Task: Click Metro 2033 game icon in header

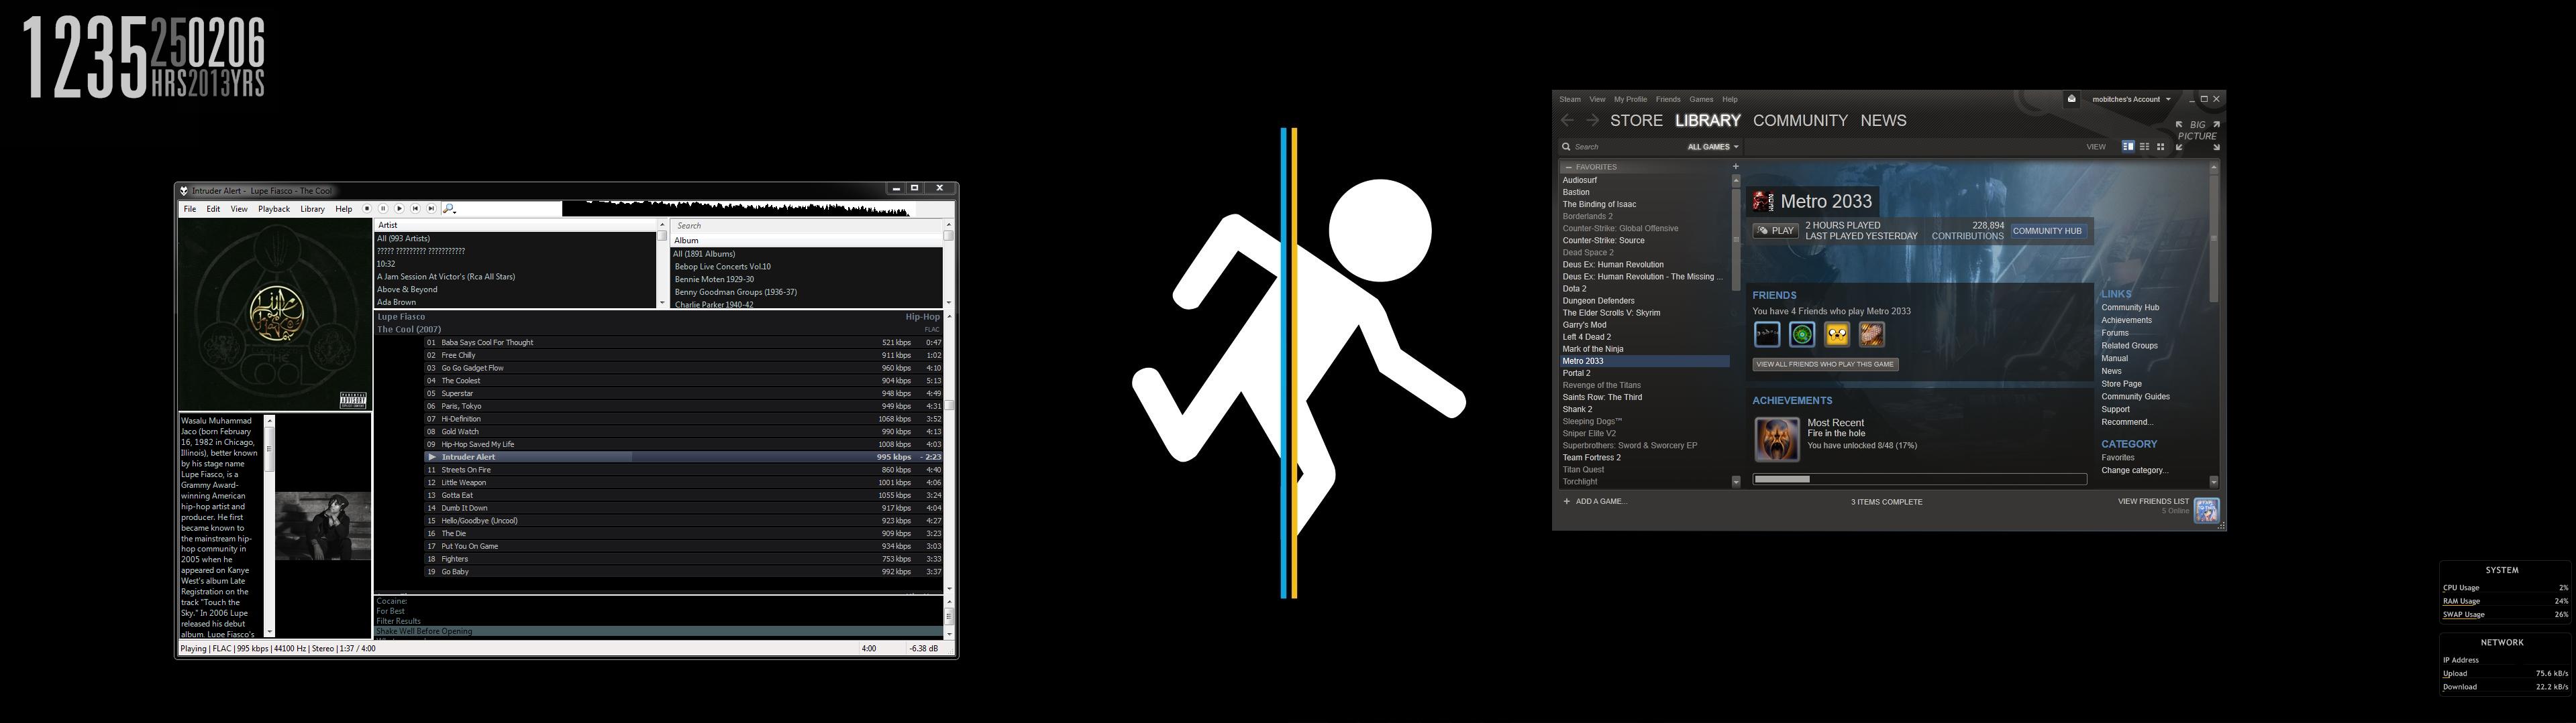Action: [x=1763, y=202]
